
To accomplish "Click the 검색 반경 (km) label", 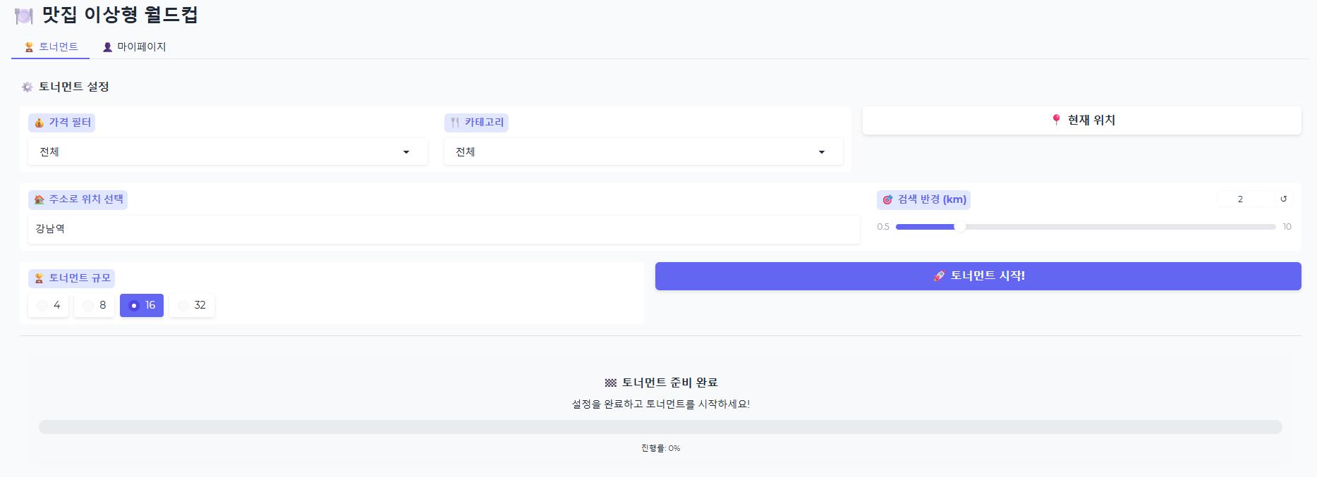I will 924,200.
